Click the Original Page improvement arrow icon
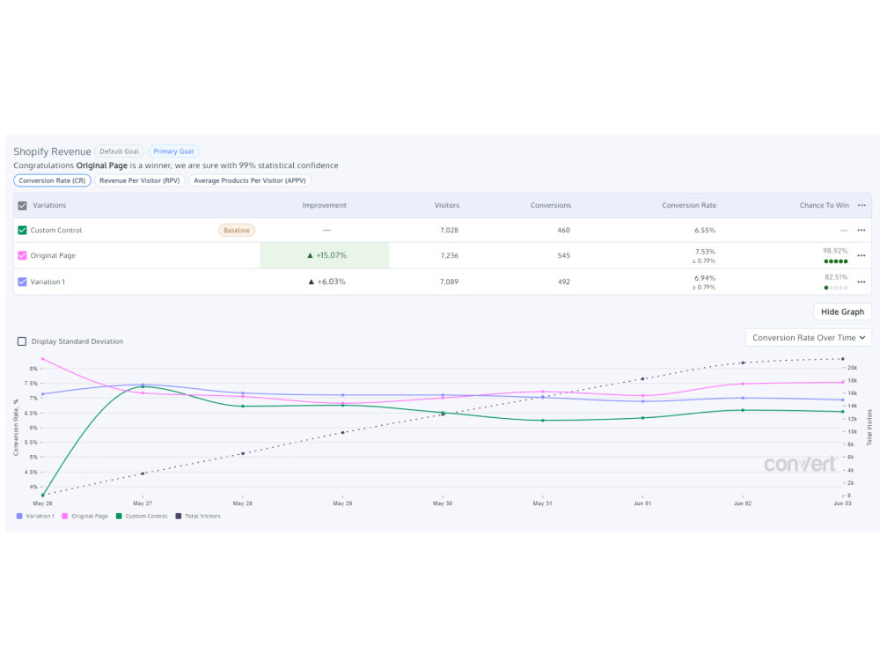This screenshot has width=880, height=660. [310, 255]
